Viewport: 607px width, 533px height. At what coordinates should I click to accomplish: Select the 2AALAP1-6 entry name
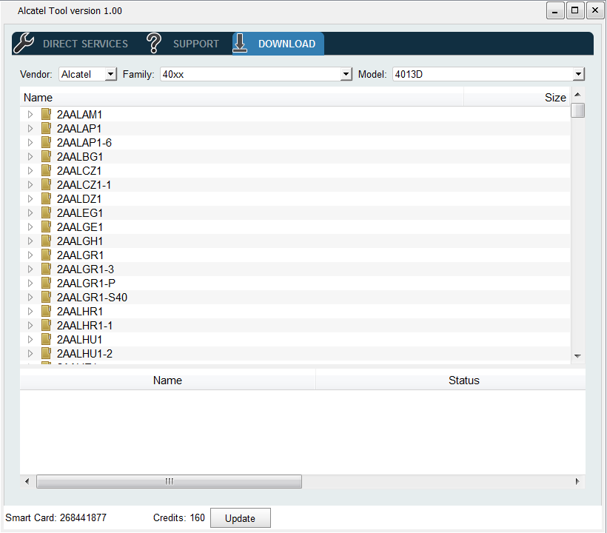[x=84, y=142]
